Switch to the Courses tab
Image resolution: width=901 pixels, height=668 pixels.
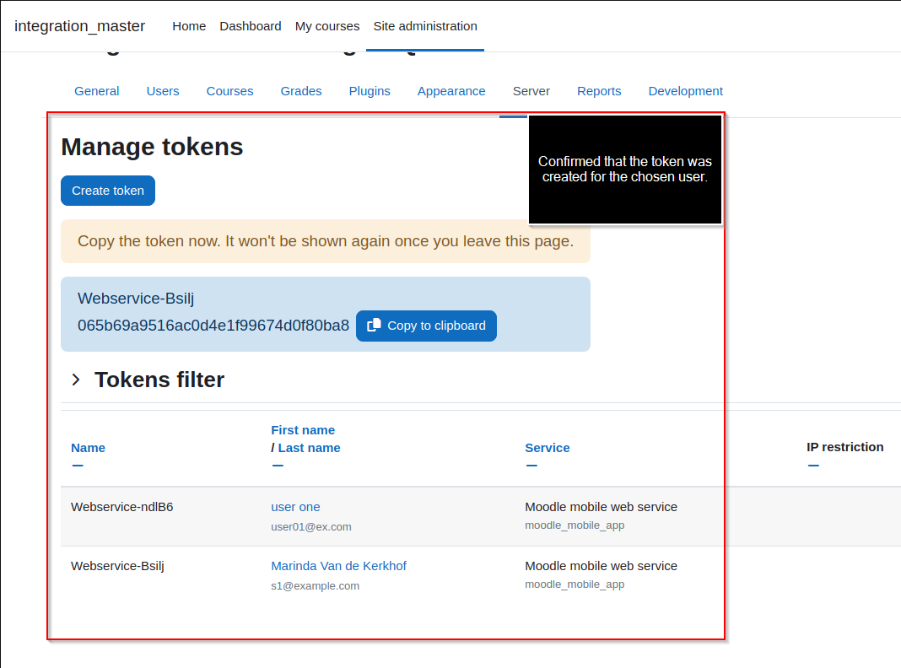pos(229,91)
